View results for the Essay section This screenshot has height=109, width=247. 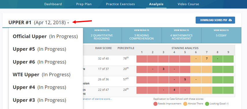point(221,35)
